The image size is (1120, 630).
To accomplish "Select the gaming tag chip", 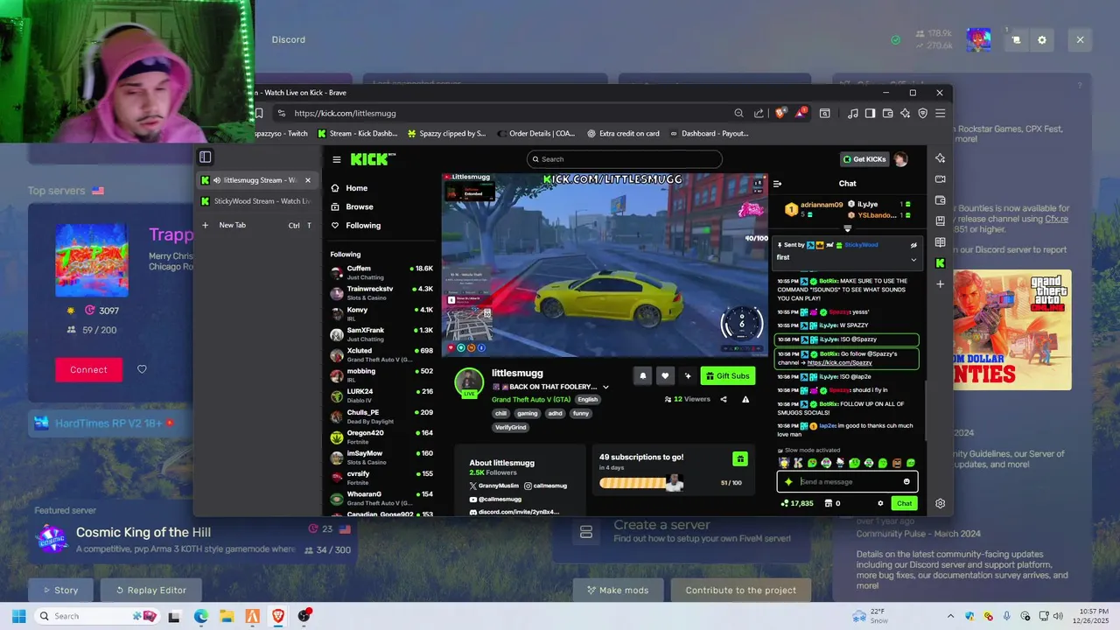I will (527, 413).
